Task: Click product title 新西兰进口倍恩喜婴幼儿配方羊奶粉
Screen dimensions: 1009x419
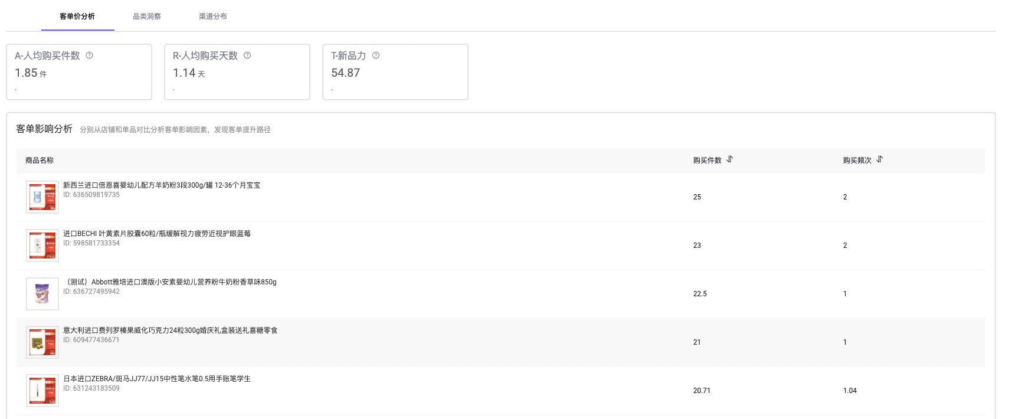Action: [x=162, y=185]
